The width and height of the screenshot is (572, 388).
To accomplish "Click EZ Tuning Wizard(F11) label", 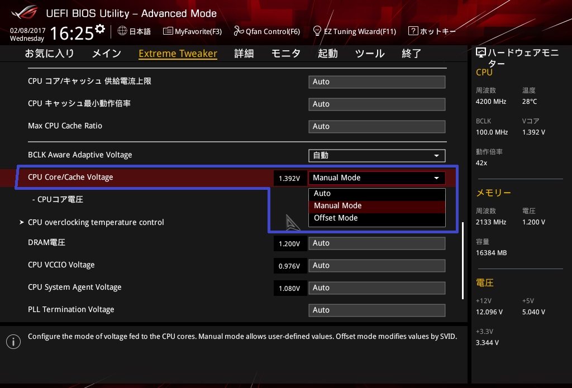I will (x=360, y=31).
